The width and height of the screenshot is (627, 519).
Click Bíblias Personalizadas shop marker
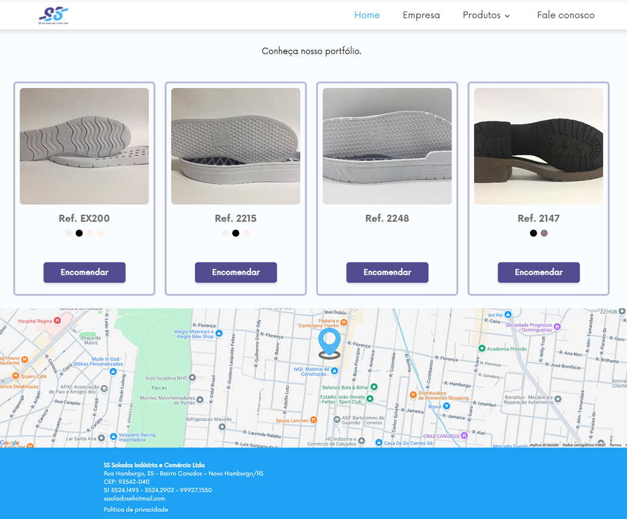[x=113, y=371]
